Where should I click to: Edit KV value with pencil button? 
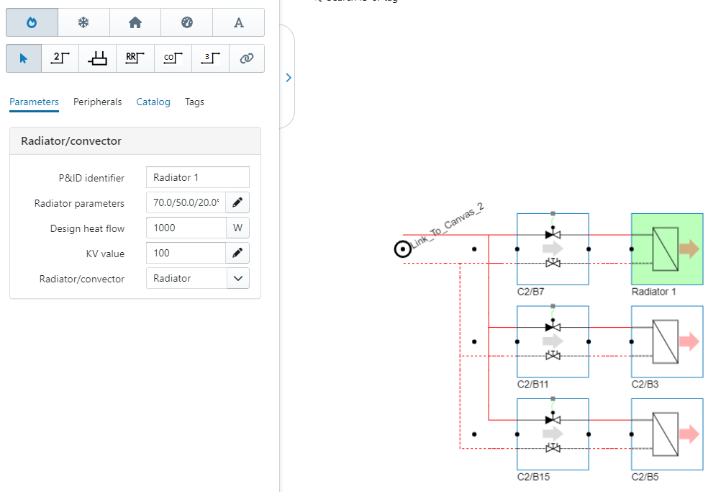237,254
